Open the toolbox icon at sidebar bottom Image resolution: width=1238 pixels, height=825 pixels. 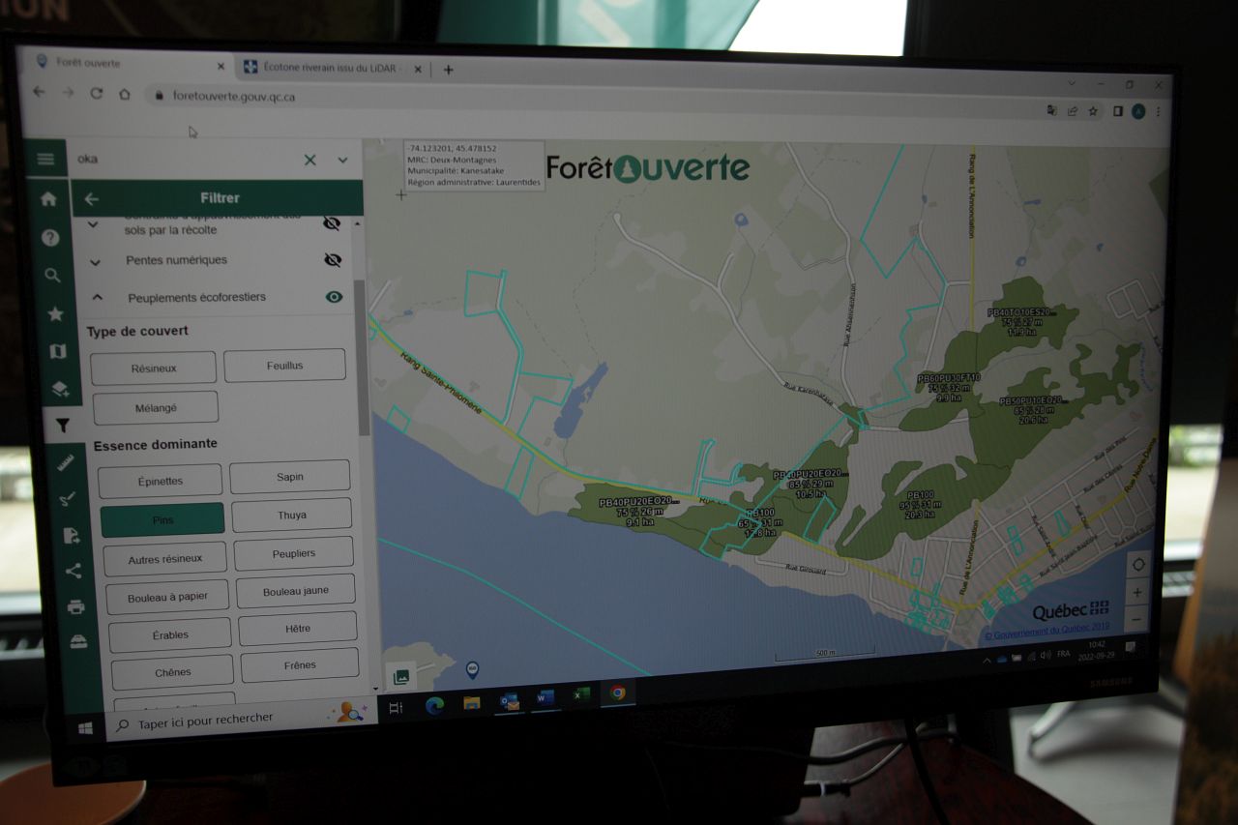[78, 641]
